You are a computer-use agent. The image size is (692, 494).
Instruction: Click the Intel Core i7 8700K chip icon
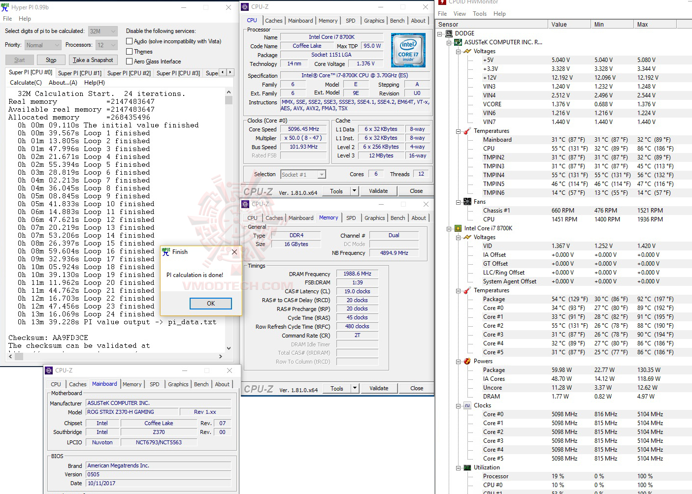(458, 228)
